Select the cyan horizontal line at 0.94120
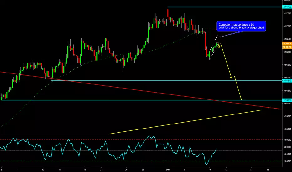Screen dimensions: 292x172 (x=142, y=100)
